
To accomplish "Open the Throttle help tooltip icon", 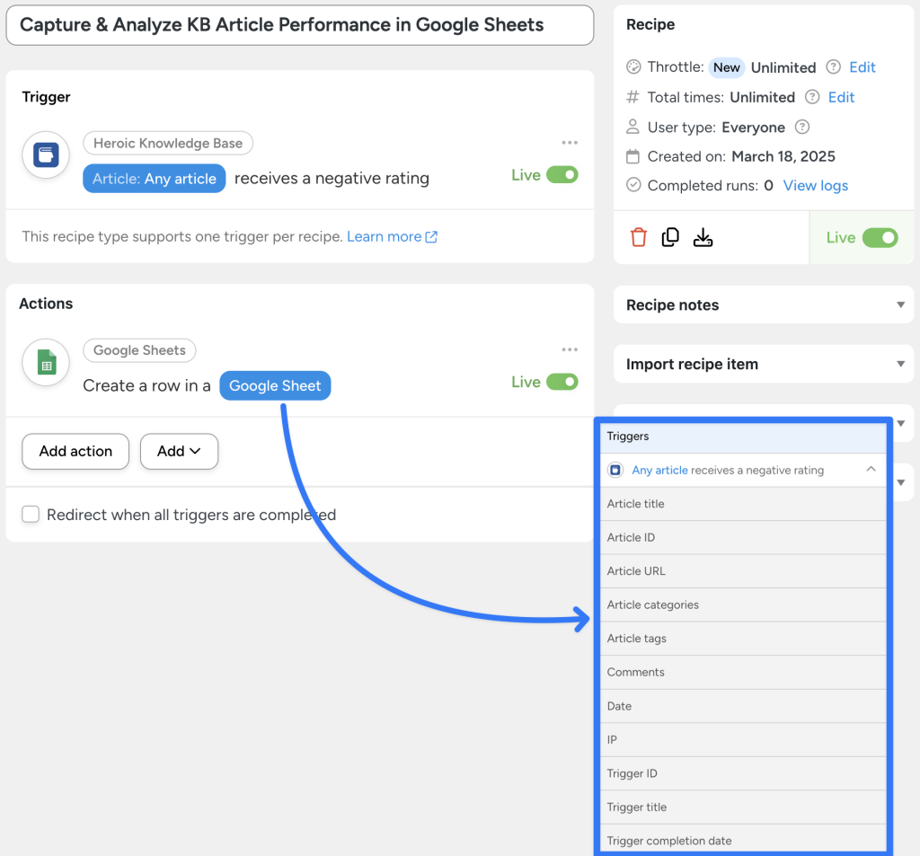I will point(834,66).
